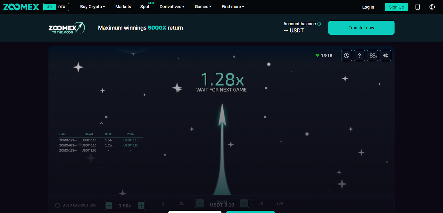Select the preset ticket amount 1
Screen dimensions: 443x213
click(x=163, y=203)
